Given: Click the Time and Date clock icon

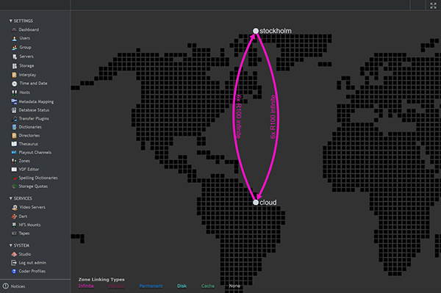Looking at the screenshot, I should coord(15,84).
